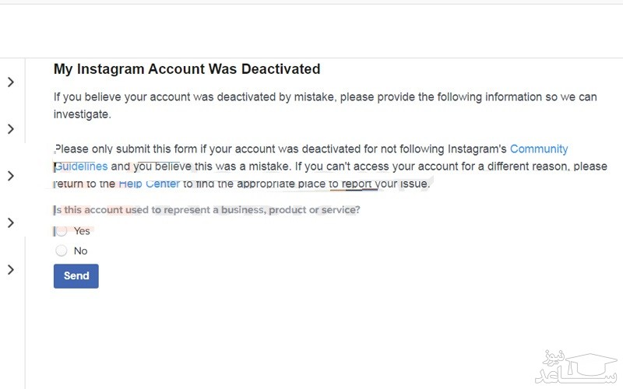Screen dimensions: 623x389
Task: Expand the topmost sidebar chevron beside the heading
Action: tap(10, 82)
